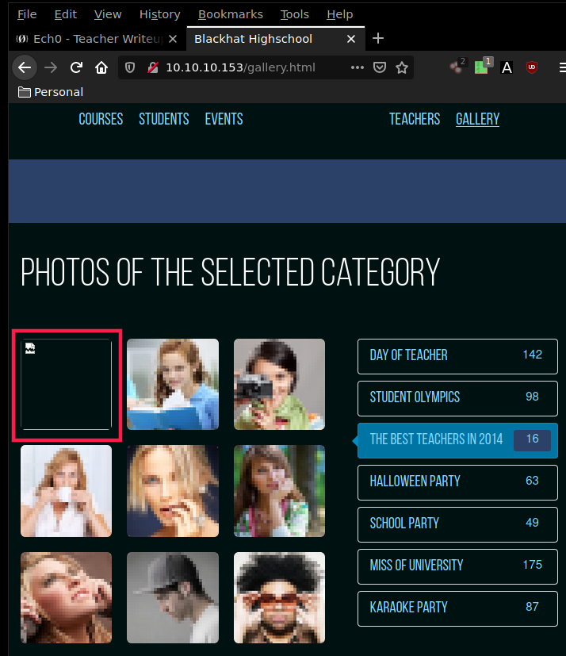This screenshot has width=566, height=656.
Task: Open the Edit menu
Action: (x=65, y=14)
